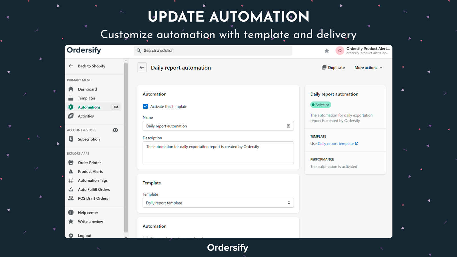Click the Help center info icon
This screenshot has width=457, height=257.
(x=71, y=212)
